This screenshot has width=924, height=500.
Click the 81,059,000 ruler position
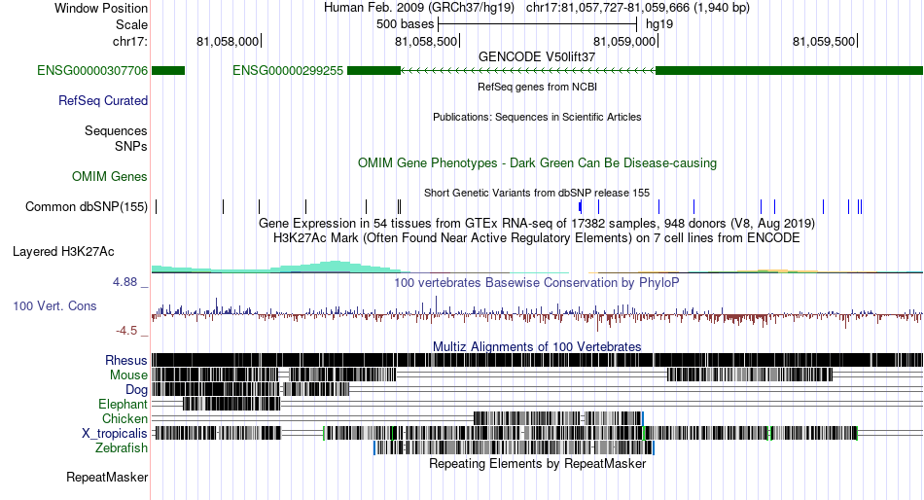(624, 41)
